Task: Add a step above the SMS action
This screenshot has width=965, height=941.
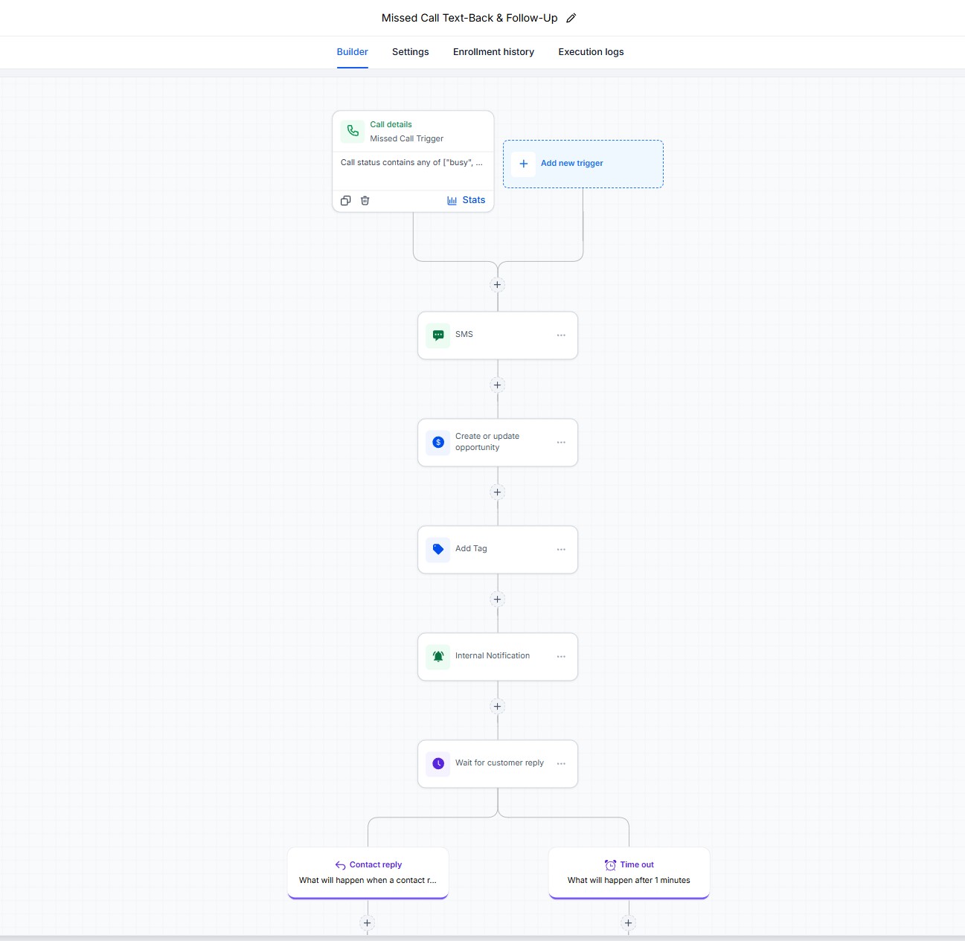Action: point(498,285)
